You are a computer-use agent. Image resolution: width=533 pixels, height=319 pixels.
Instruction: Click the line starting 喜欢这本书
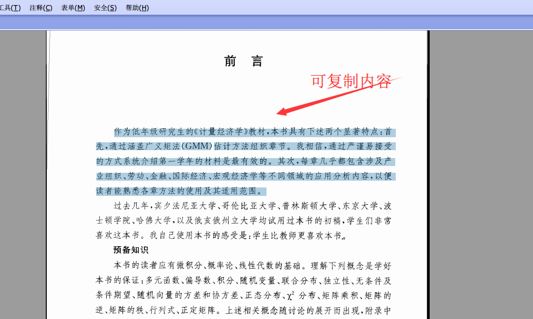coord(222,235)
